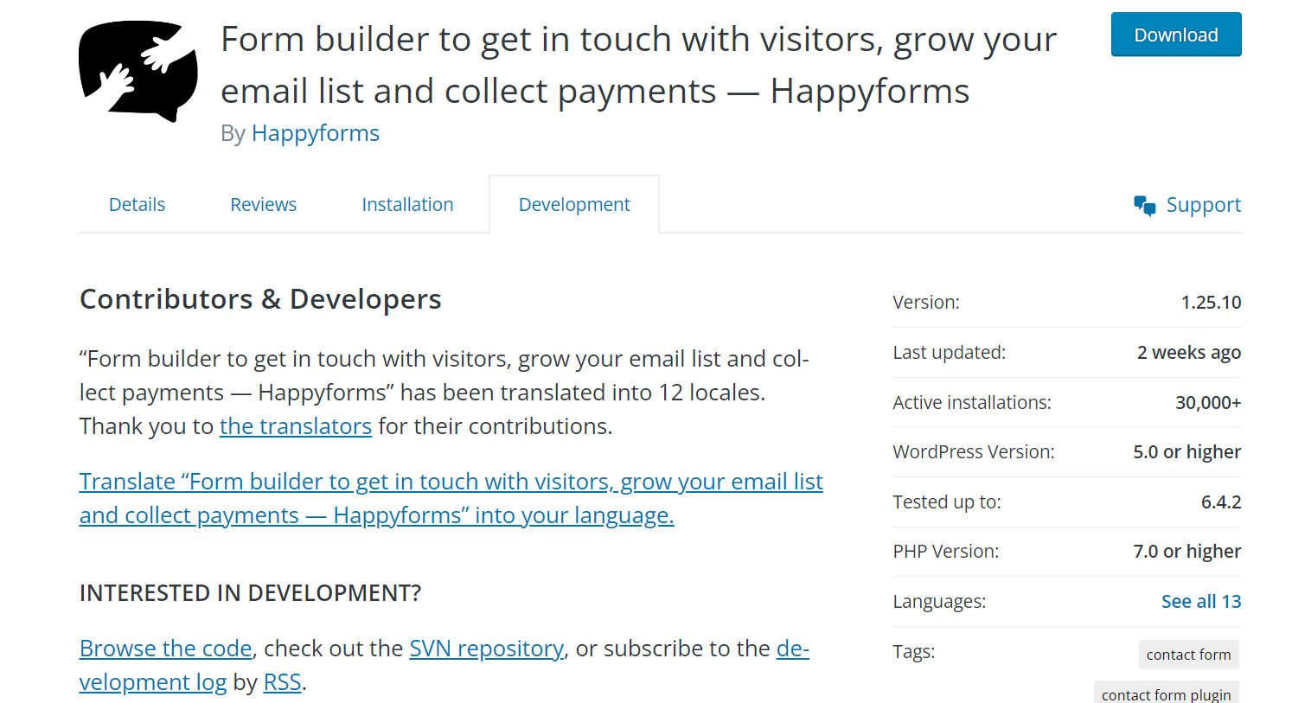Click the Support link

(1204, 205)
